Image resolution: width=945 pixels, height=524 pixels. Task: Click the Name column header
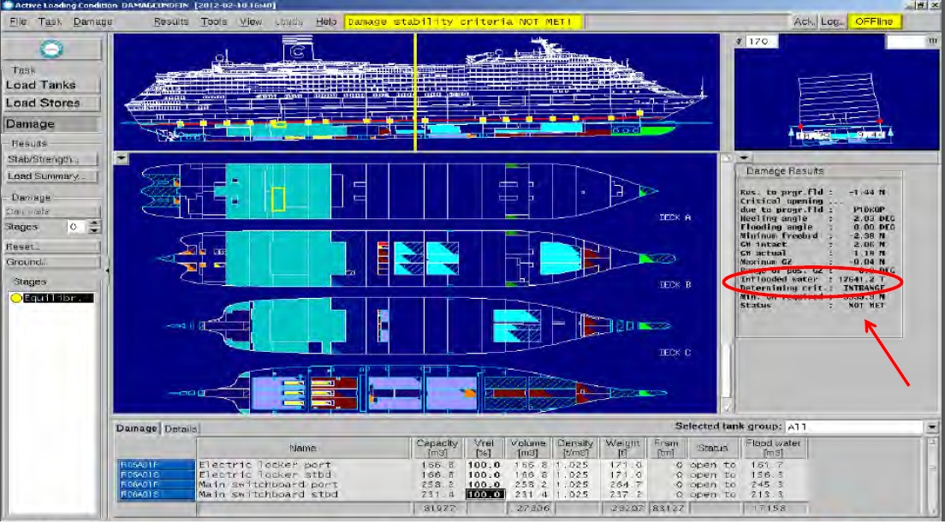[x=303, y=448]
